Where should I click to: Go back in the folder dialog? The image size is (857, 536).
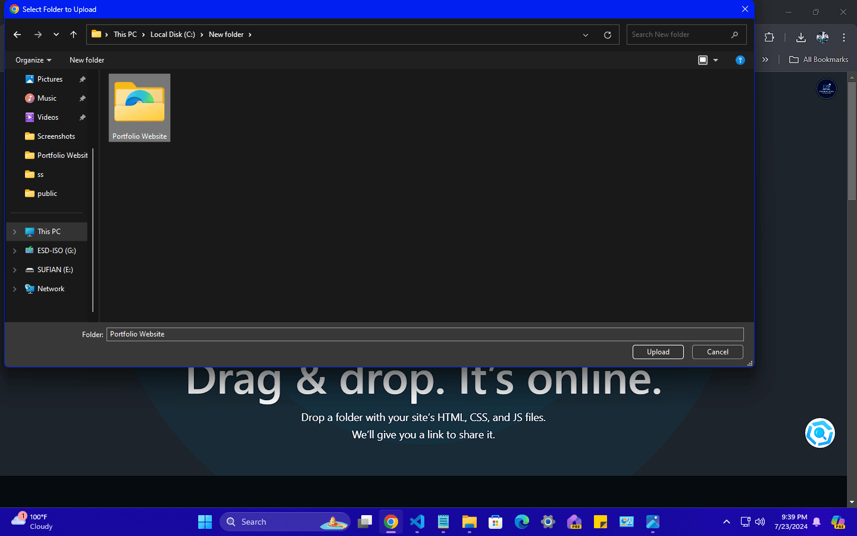click(x=17, y=35)
